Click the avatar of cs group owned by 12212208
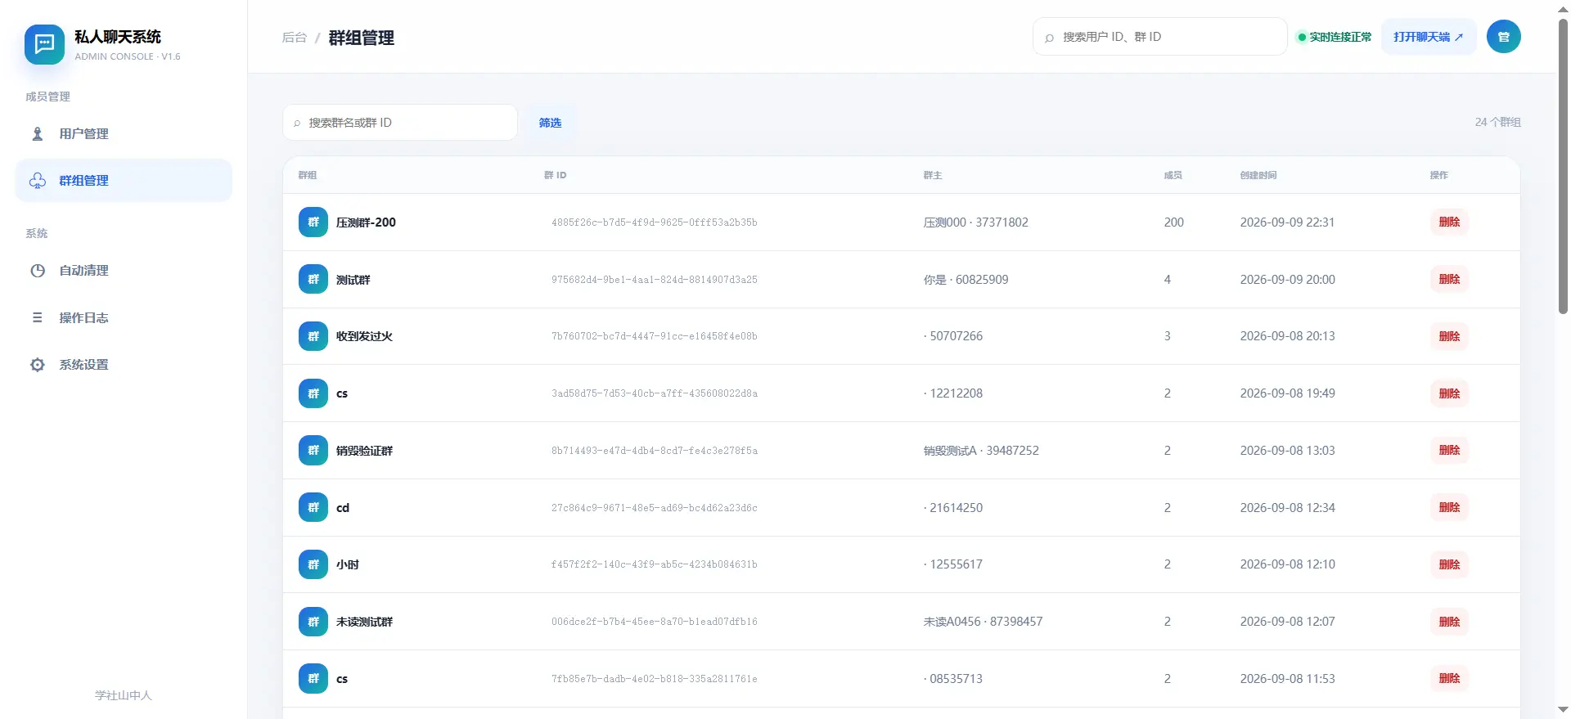This screenshot has width=1571, height=719. coord(313,393)
